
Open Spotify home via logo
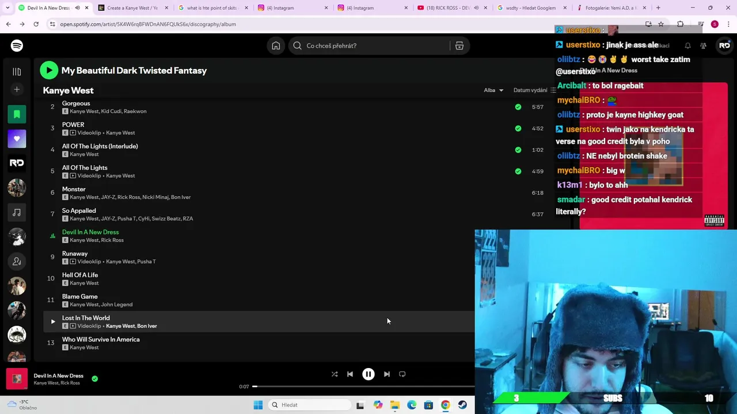coord(17,45)
